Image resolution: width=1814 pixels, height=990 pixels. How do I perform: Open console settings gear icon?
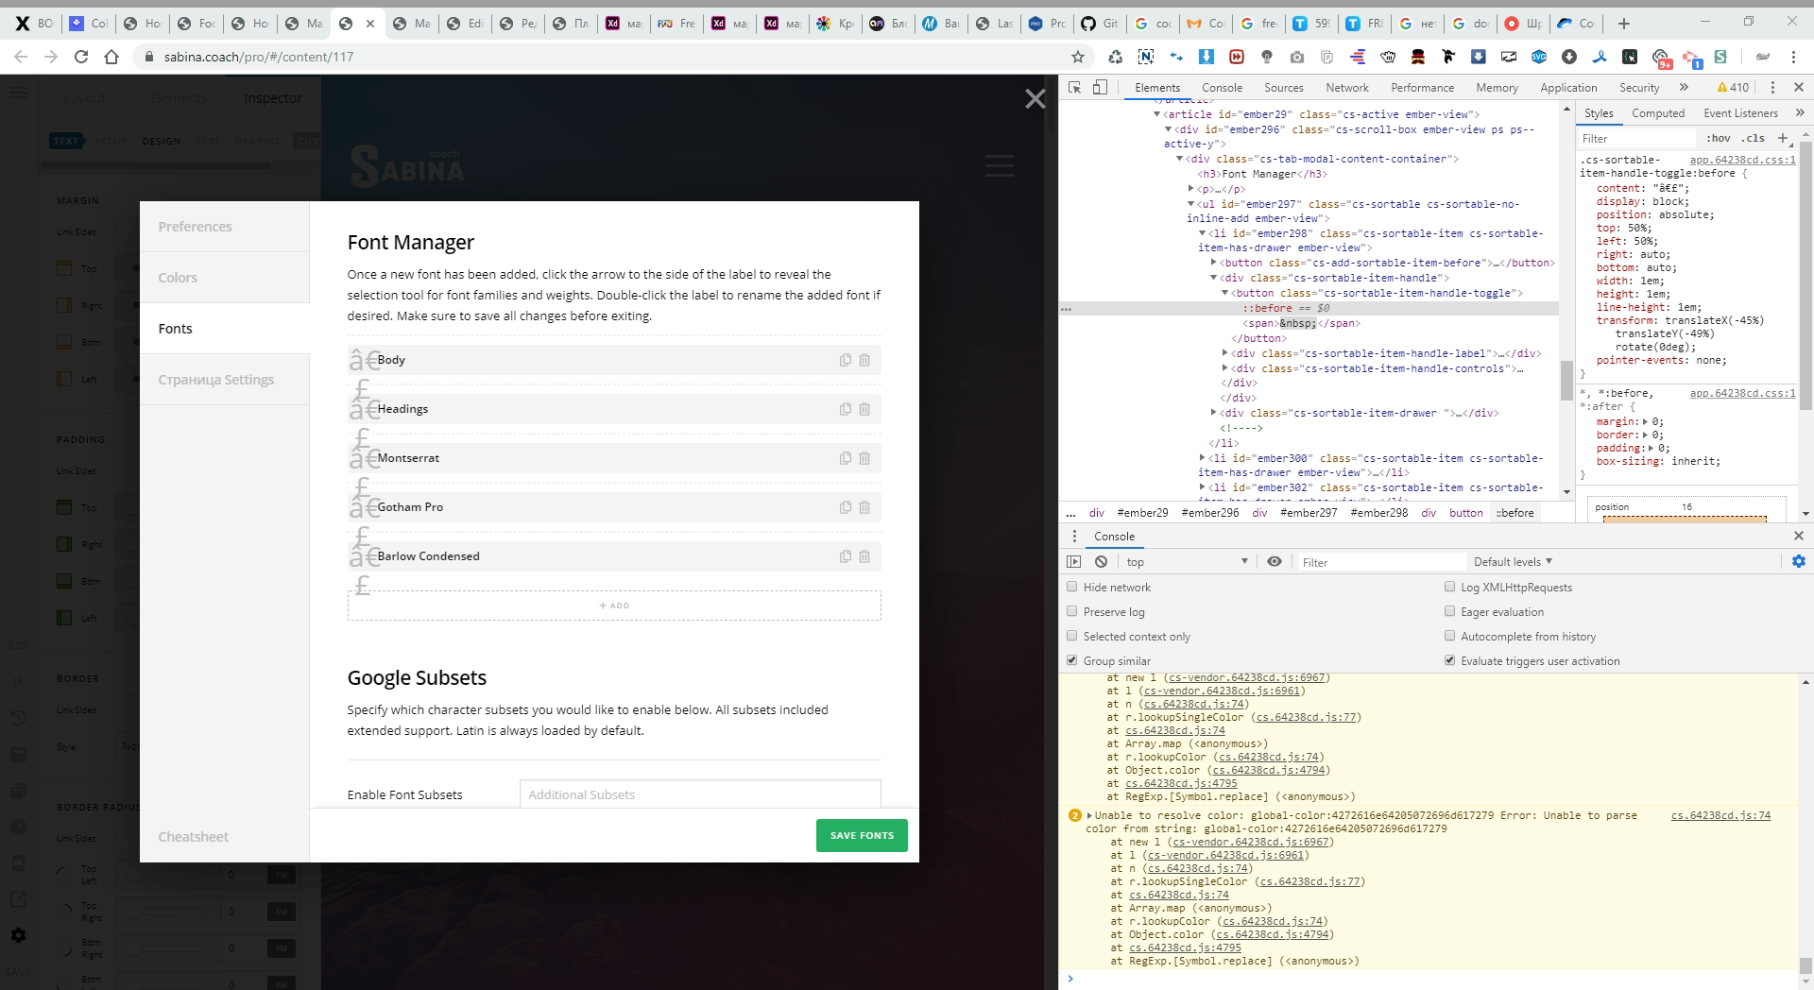click(x=1798, y=561)
